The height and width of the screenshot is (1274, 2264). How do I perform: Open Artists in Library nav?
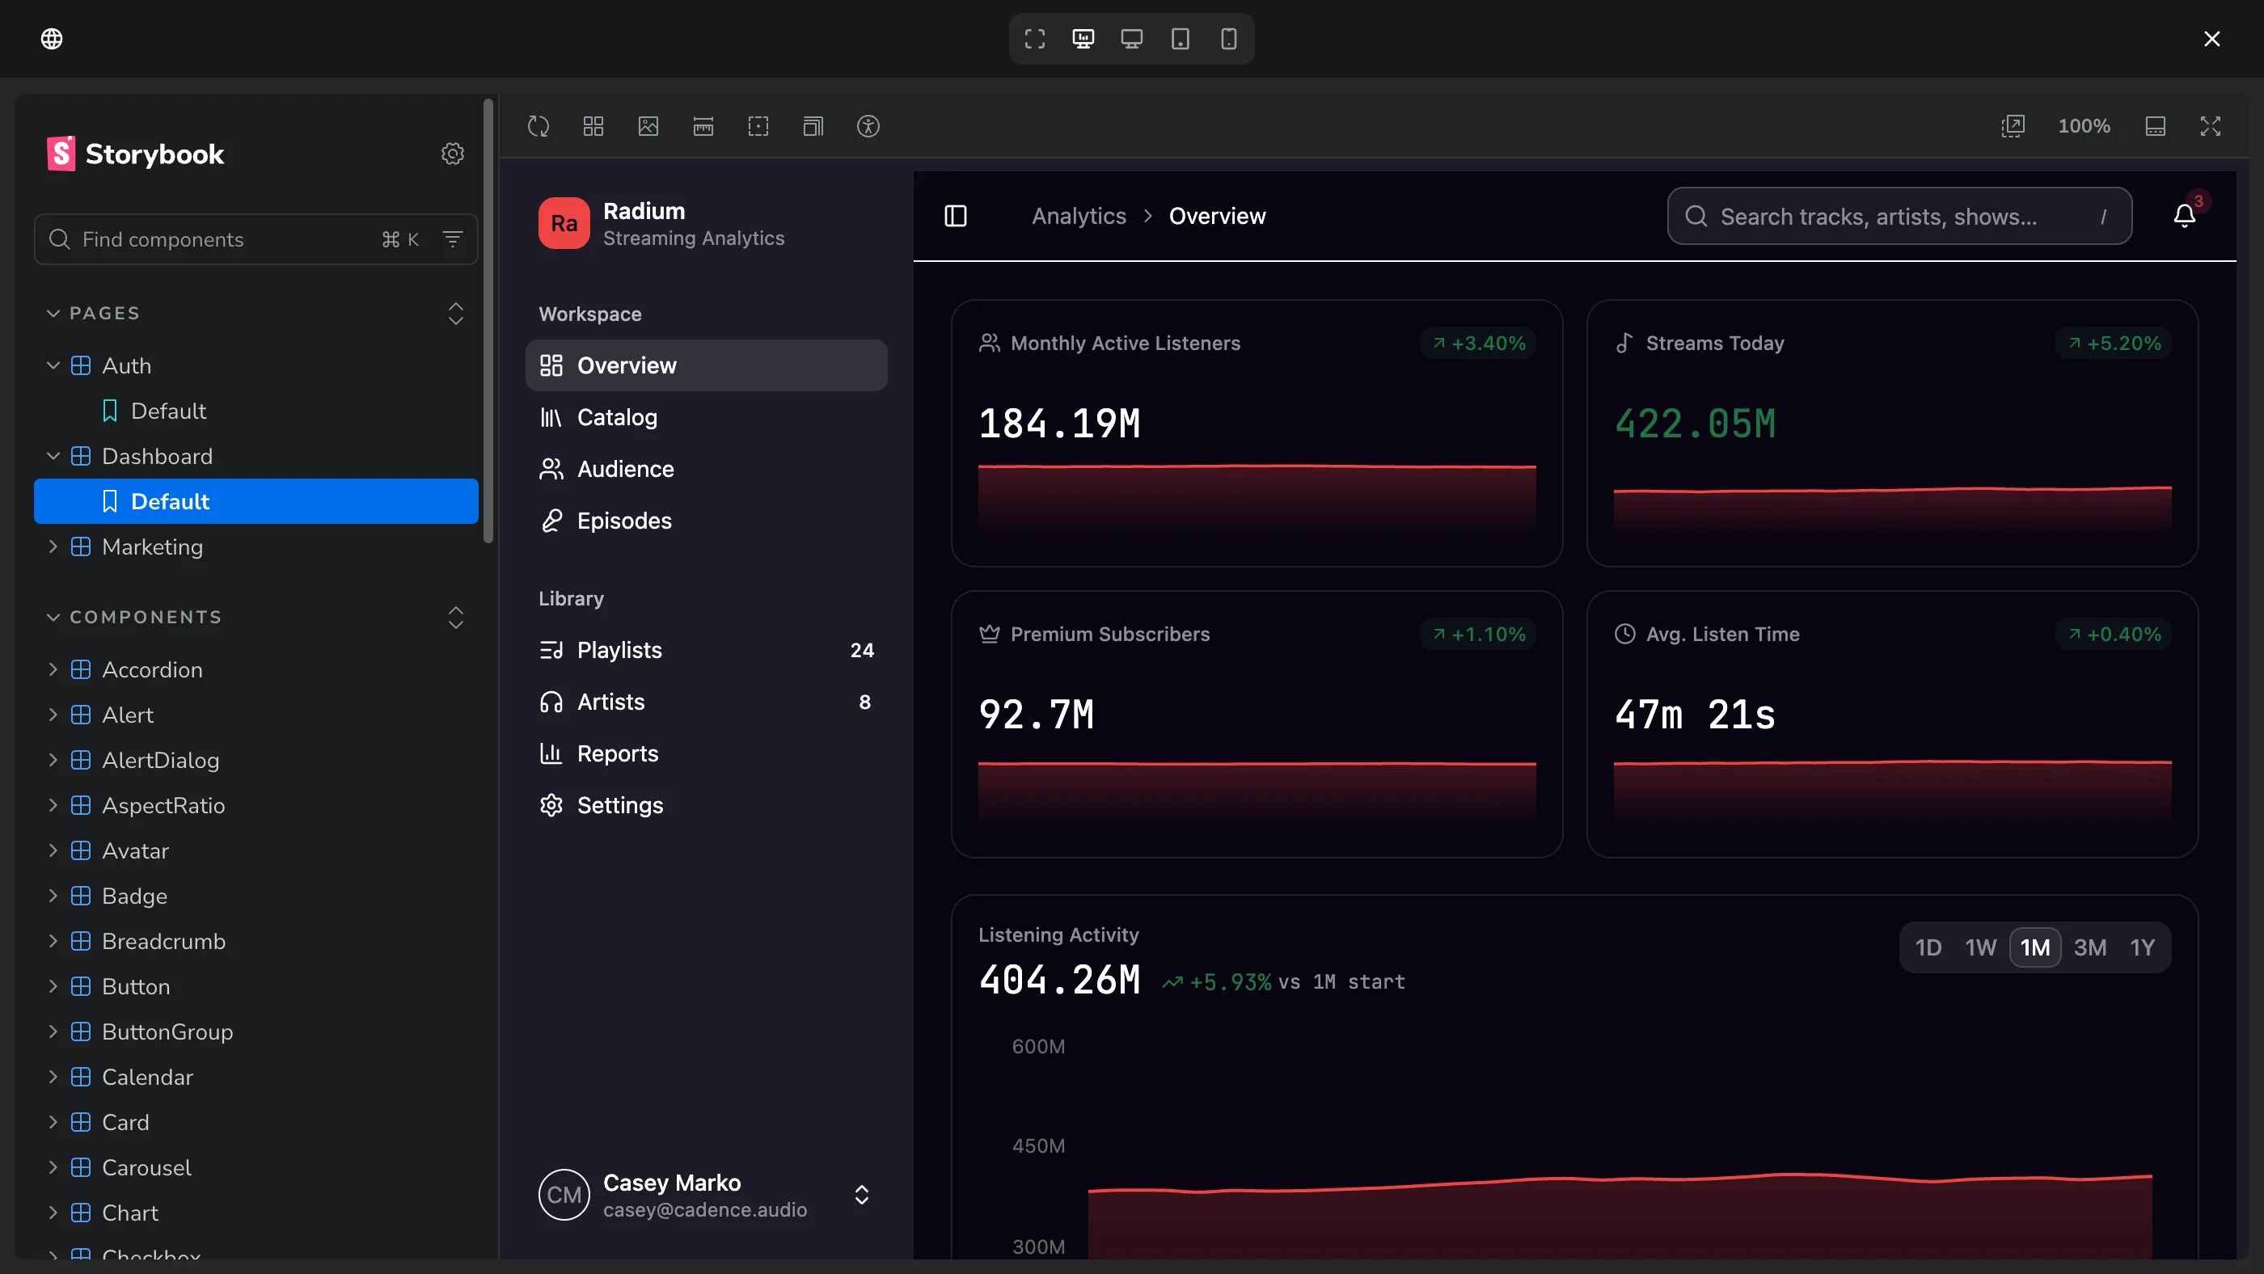coord(706,702)
